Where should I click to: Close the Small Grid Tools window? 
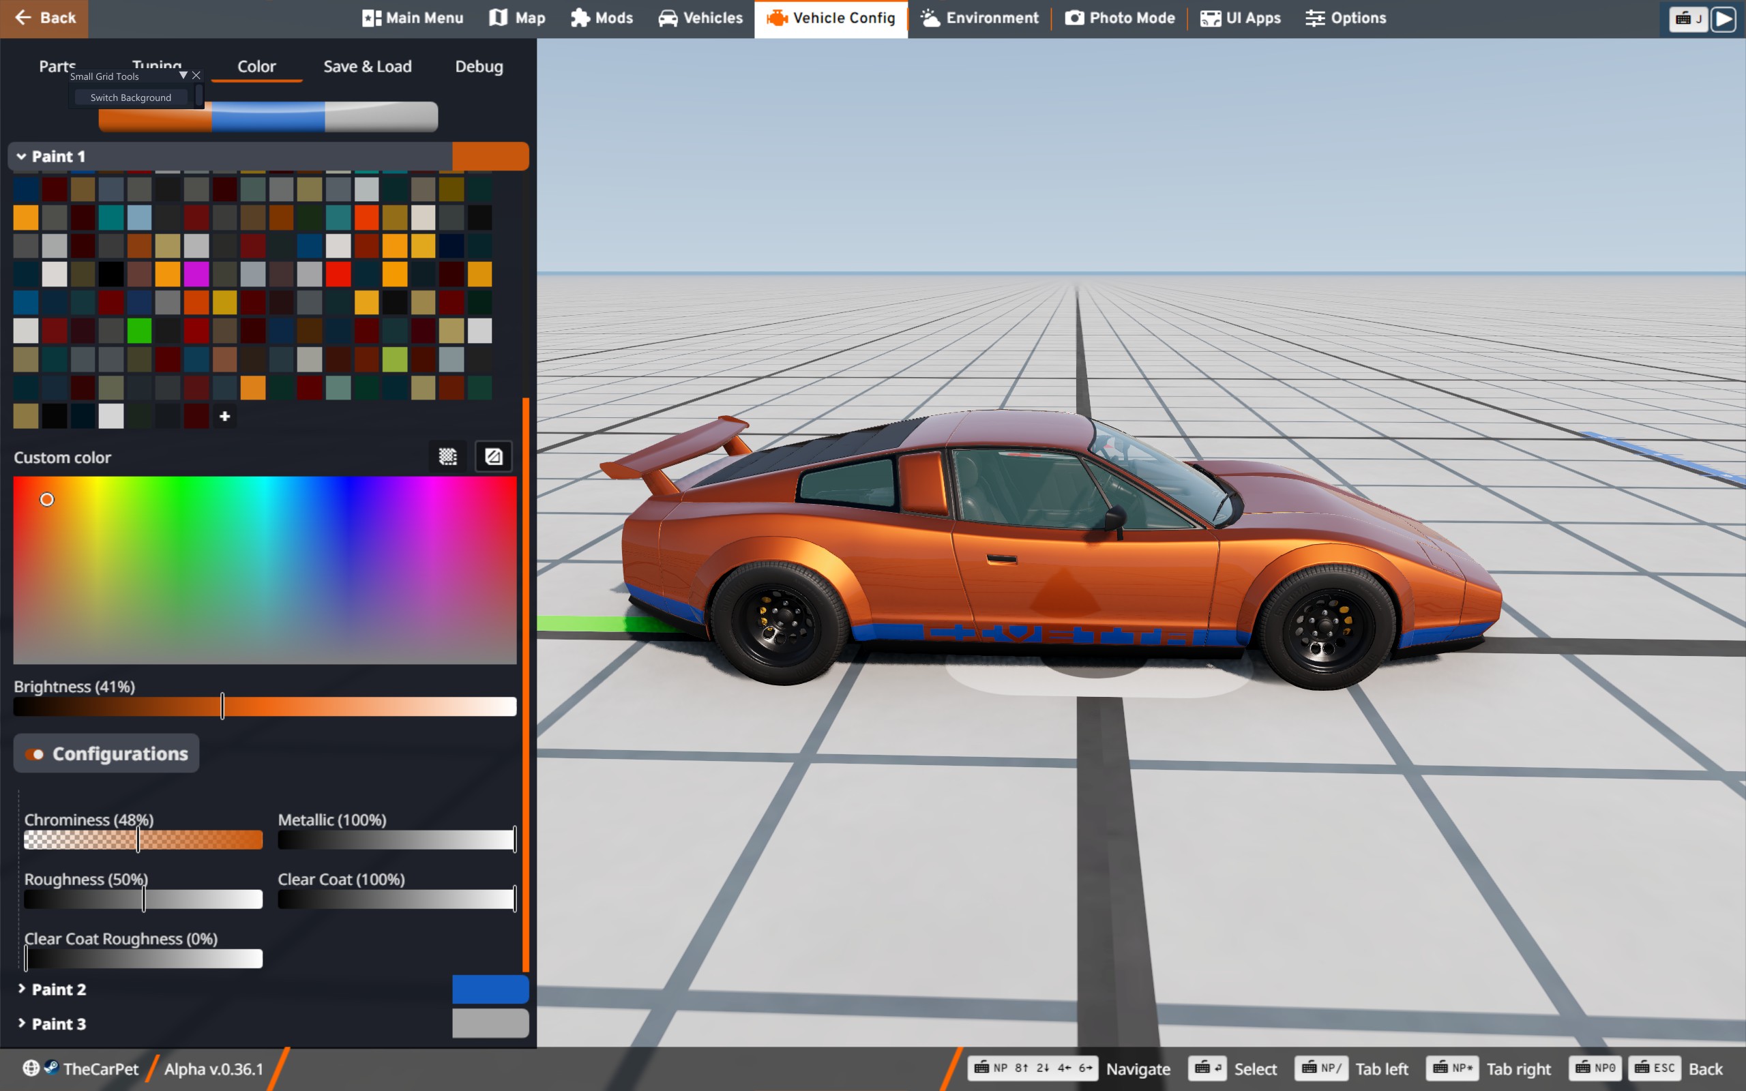(x=196, y=75)
